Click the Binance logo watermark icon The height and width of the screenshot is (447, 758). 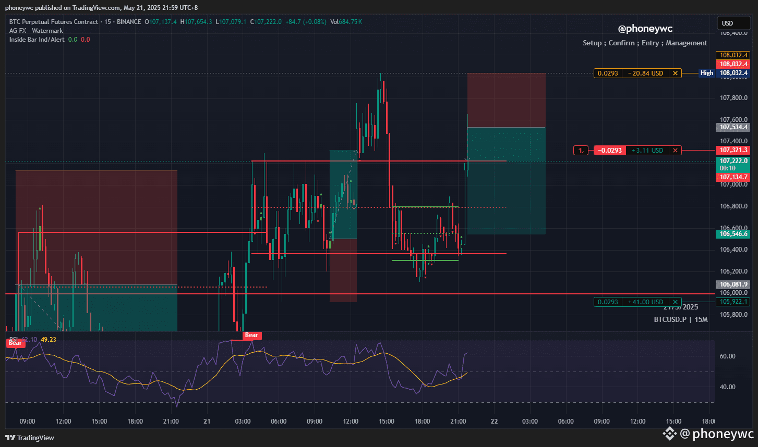[669, 433]
